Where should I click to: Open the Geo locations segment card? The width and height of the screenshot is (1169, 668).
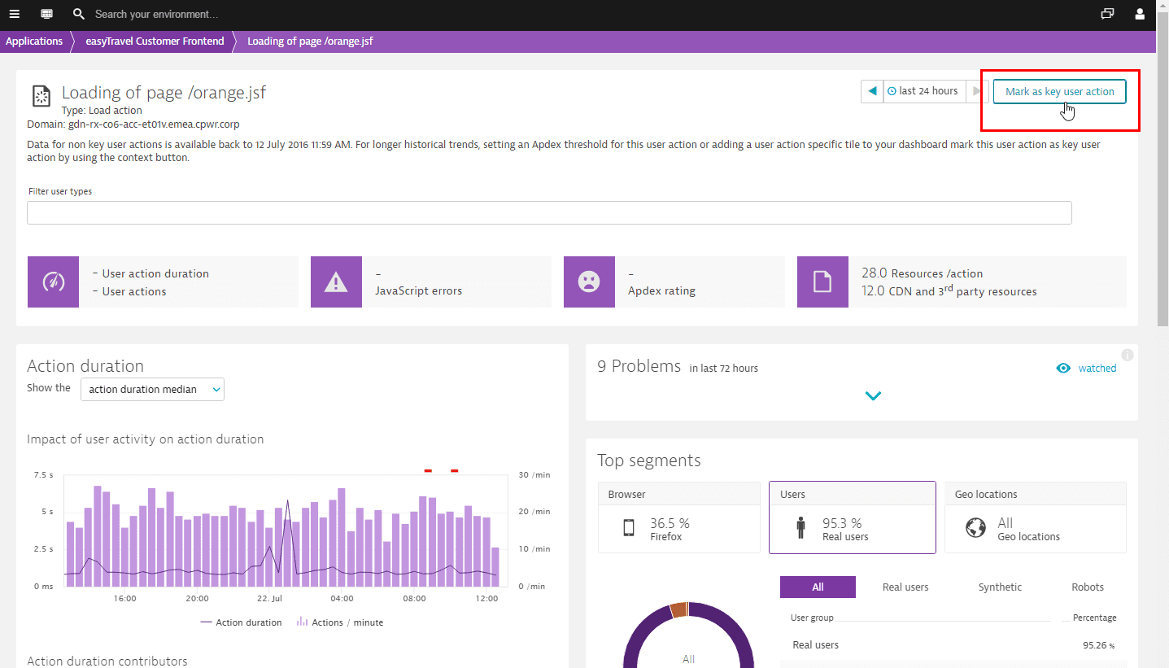click(x=1036, y=517)
